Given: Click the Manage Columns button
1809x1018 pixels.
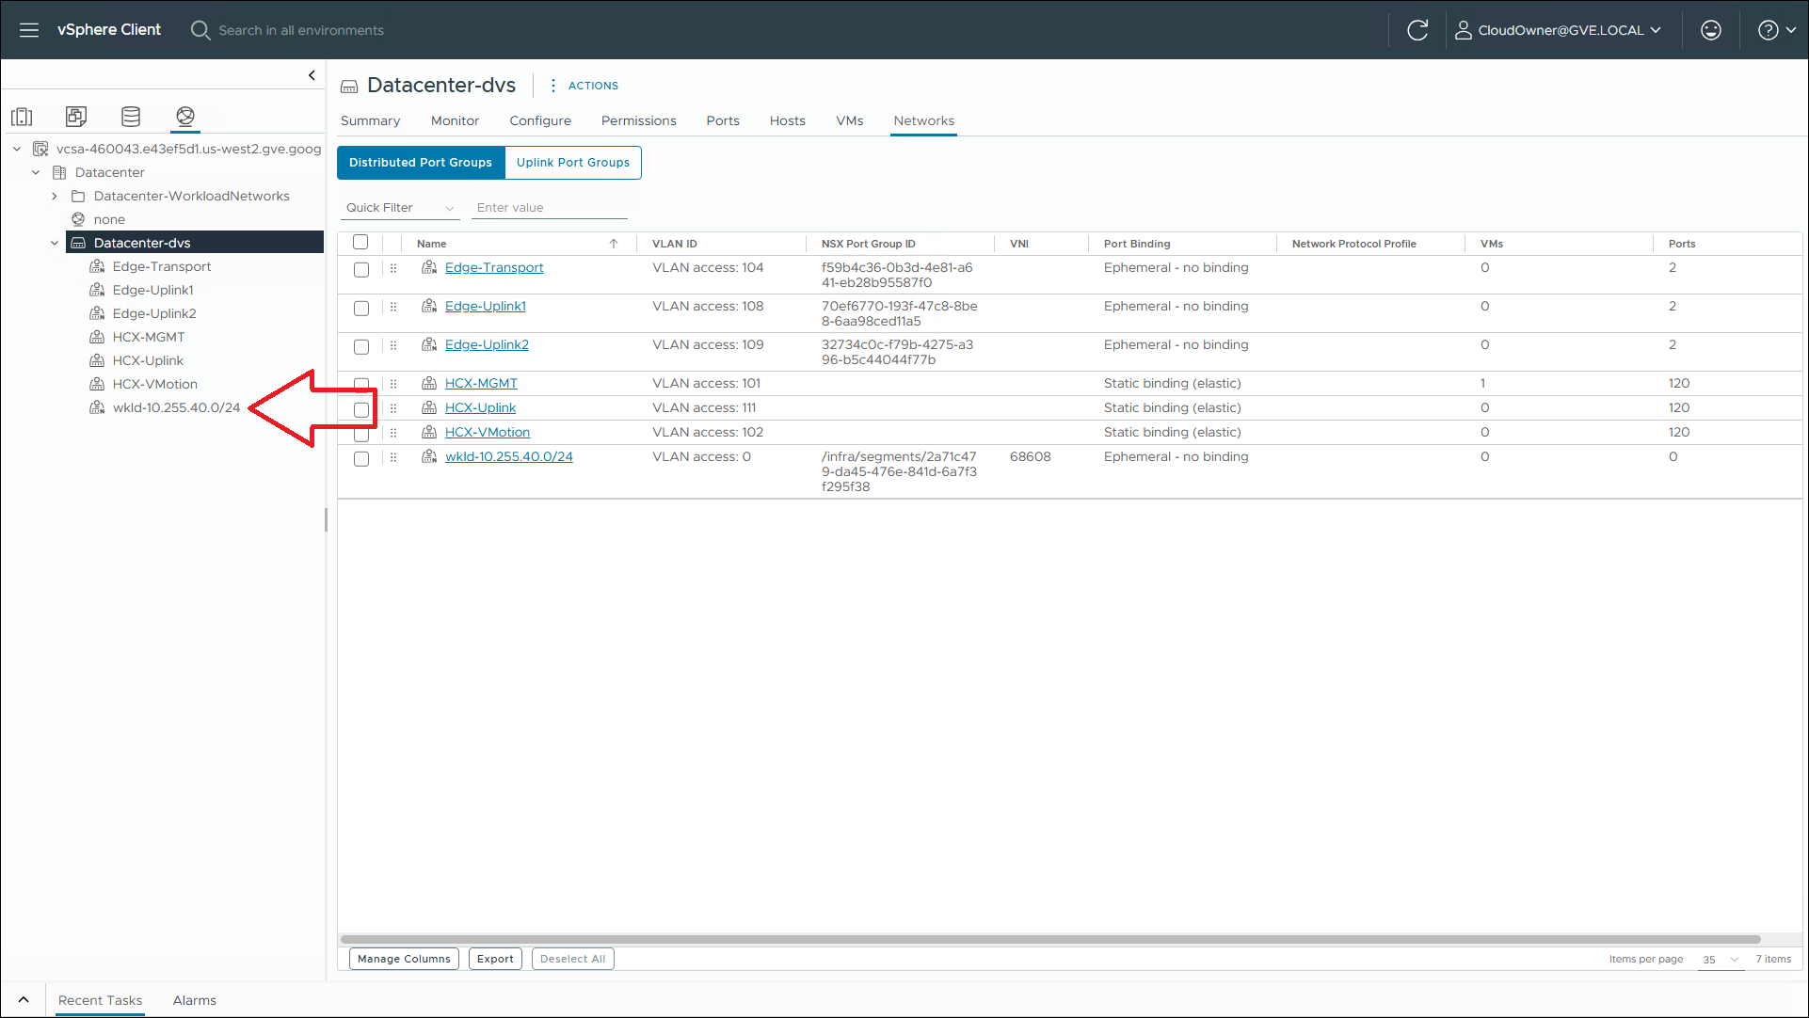Looking at the screenshot, I should click(404, 959).
